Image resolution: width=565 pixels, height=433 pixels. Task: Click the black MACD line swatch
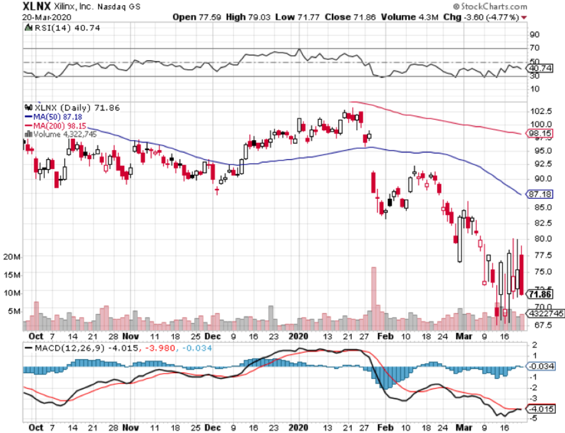click(28, 348)
